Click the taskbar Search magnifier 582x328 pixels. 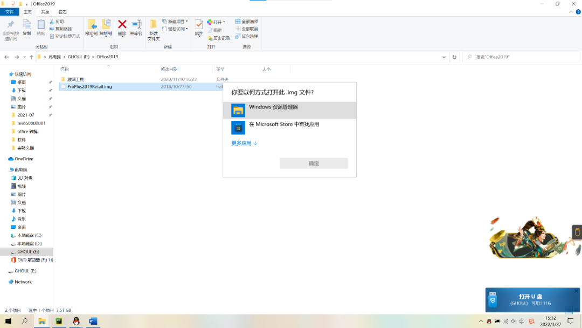pyautogui.click(x=24, y=322)
